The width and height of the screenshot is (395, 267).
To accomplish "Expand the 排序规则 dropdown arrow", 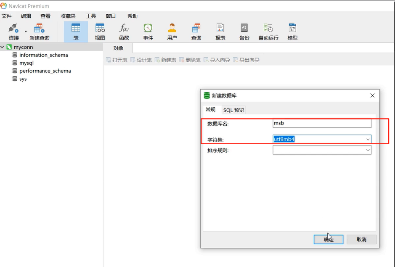I will point(368,150).
